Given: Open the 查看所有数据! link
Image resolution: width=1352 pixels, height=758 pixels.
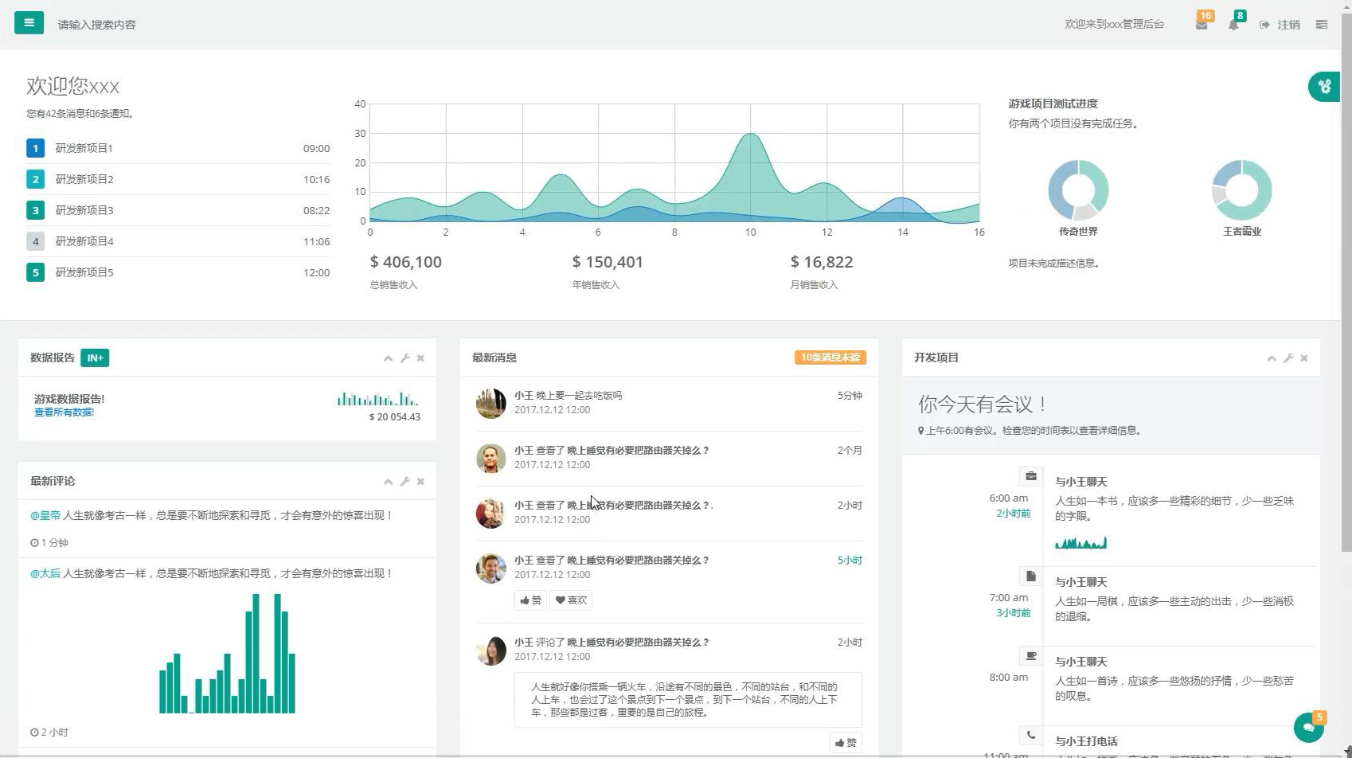Looking at the screenshot, I should pos(64,412).
